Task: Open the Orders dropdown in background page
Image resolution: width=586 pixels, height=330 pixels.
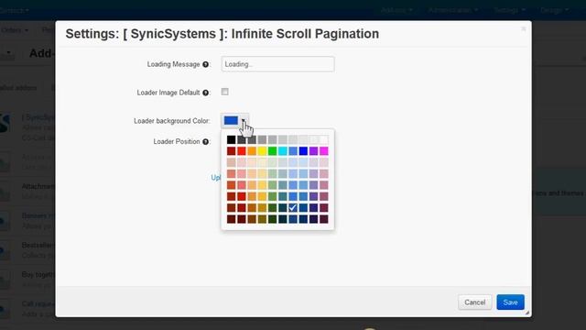Action: [15, 30]
